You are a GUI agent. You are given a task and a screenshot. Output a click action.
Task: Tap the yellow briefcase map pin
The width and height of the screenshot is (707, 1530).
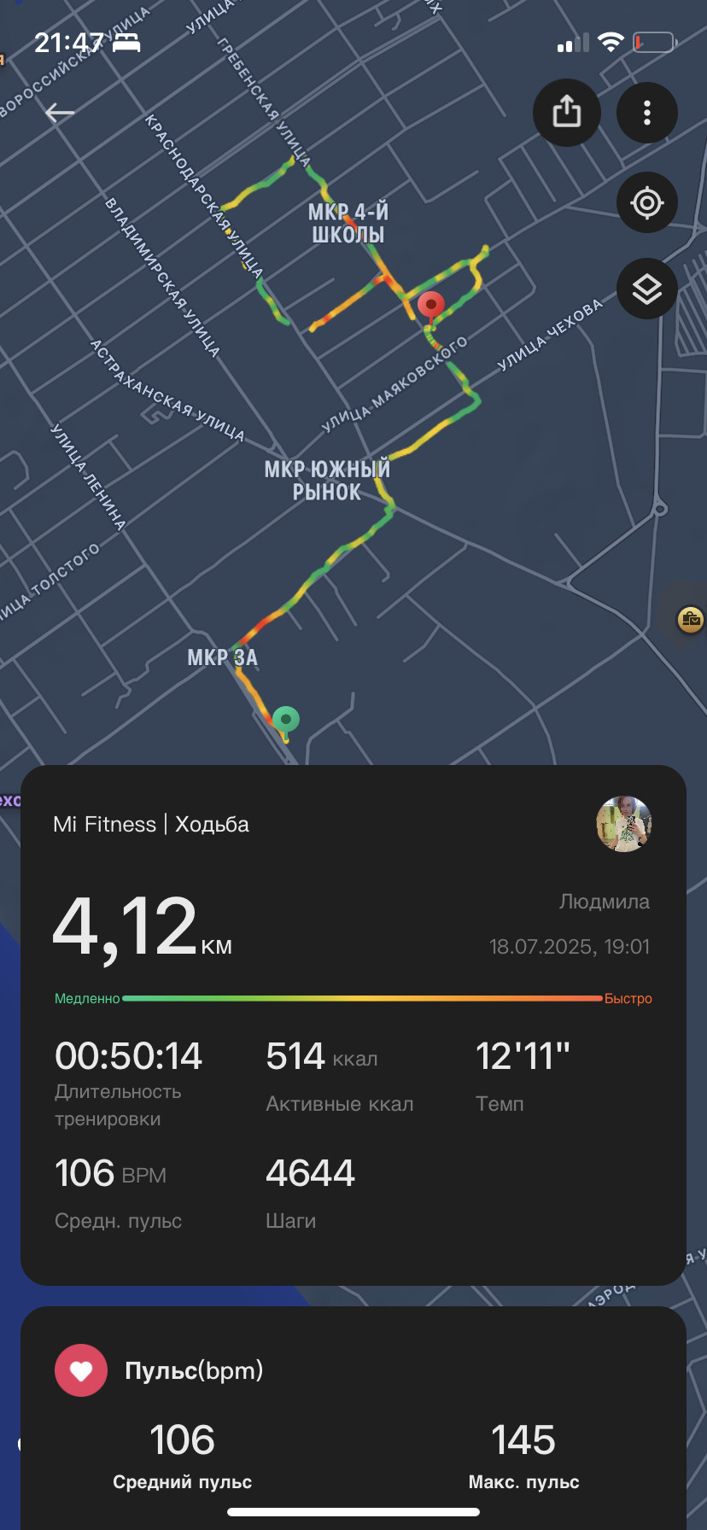690,619
